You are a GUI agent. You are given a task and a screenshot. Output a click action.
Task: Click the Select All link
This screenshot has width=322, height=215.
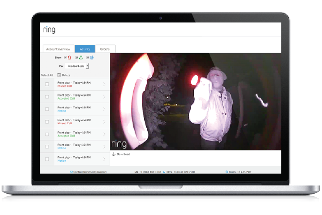click(x=47, y=75)
